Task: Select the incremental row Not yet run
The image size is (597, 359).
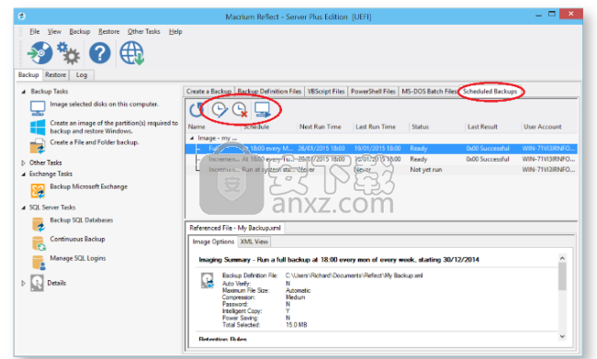Action: 381,170
